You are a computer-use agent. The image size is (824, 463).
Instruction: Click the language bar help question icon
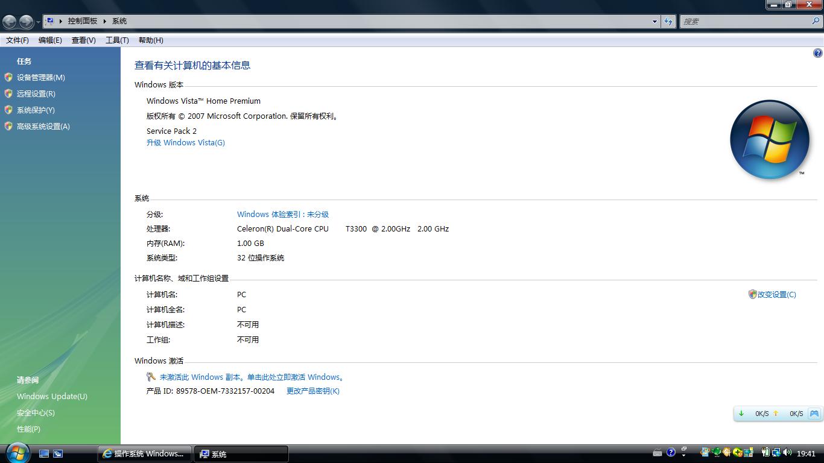click(671, 452)
